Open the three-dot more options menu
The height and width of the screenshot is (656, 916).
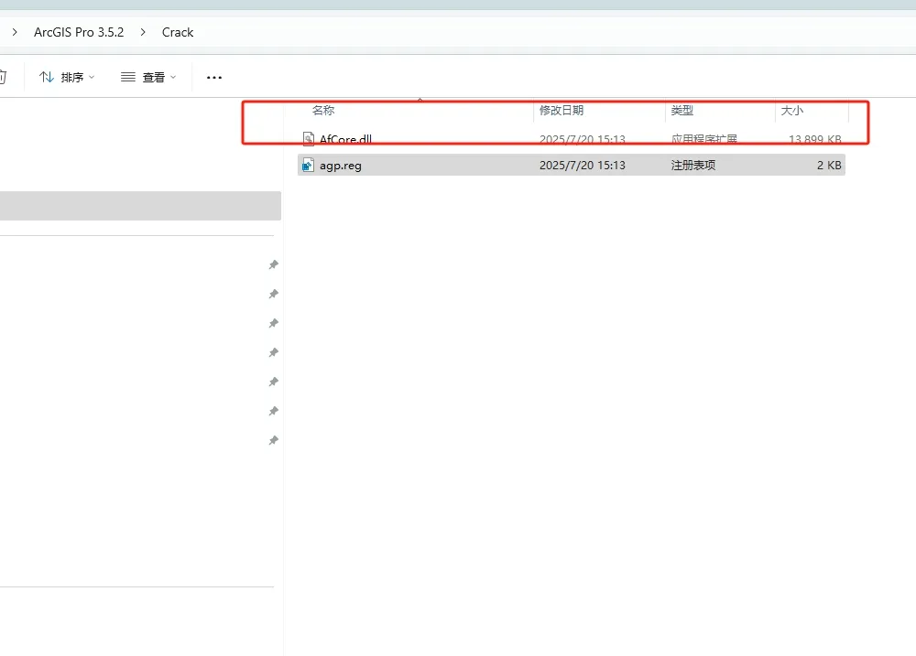(x=214, y=77)
